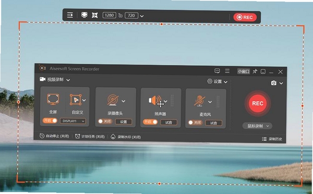Open the feedback chat bubble icon

coord(217,70)
